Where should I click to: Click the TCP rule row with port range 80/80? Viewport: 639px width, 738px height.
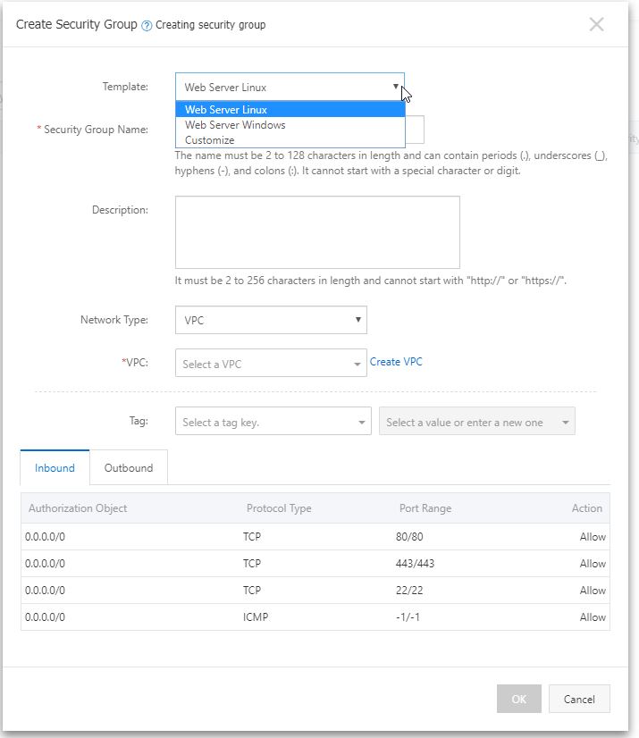coord(313,537)
